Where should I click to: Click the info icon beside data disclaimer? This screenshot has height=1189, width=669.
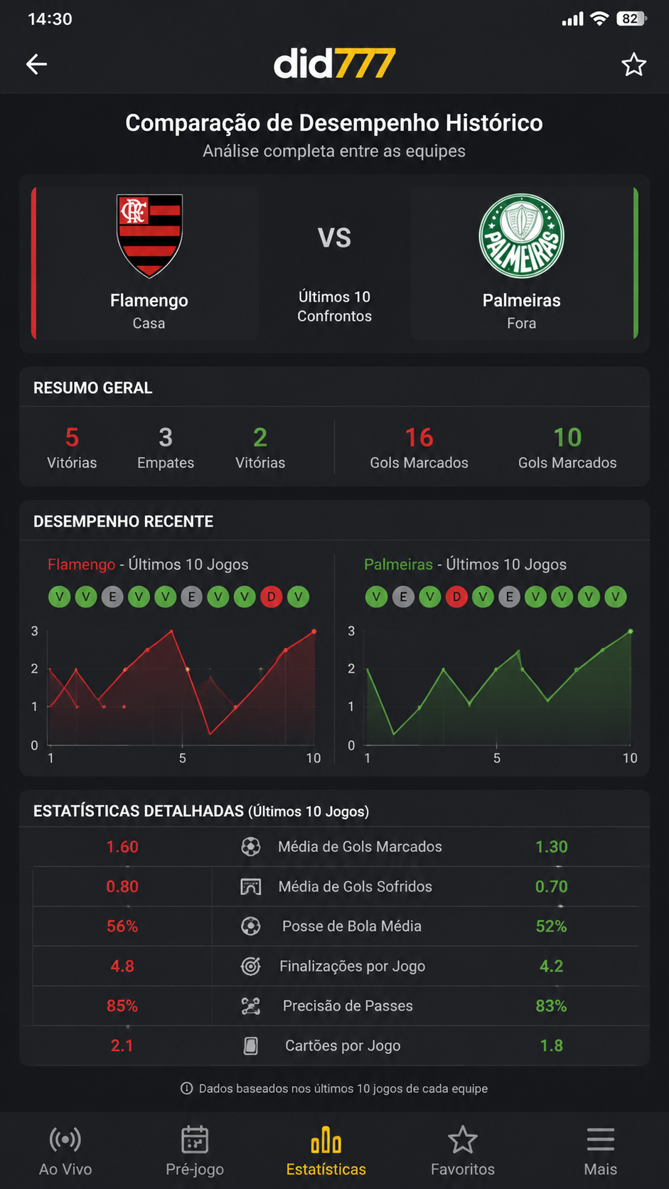(x=187, y=1089)
